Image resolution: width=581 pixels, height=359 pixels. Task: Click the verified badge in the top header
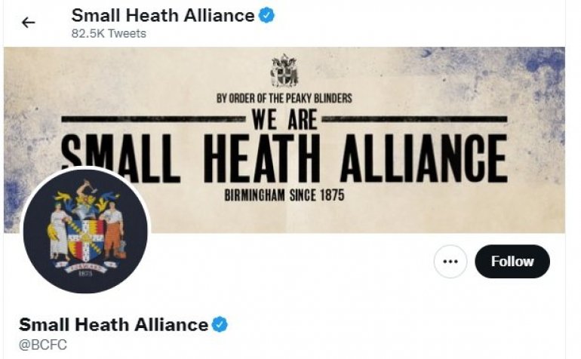[x=266, y=16]
